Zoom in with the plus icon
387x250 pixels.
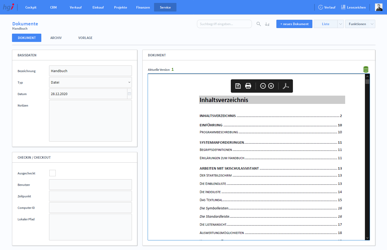(271, 86)
